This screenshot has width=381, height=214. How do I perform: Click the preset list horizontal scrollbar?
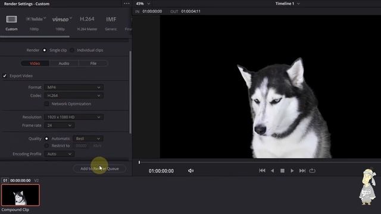coord(35,36)
